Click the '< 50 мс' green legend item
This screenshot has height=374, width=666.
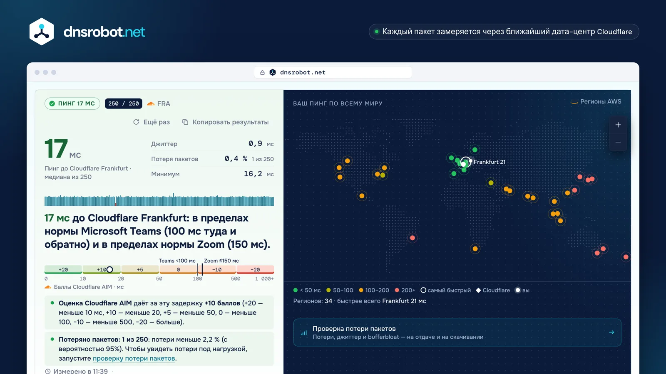point(307,290)
